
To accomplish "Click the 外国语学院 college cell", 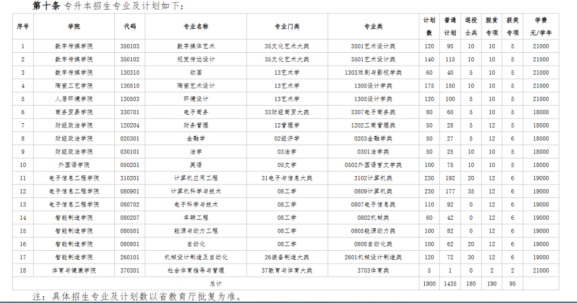I will (74, 165).
